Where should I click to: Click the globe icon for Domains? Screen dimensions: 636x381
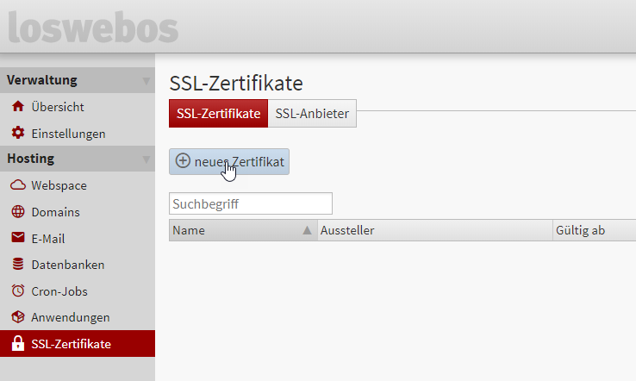click(x=17, y=212)
